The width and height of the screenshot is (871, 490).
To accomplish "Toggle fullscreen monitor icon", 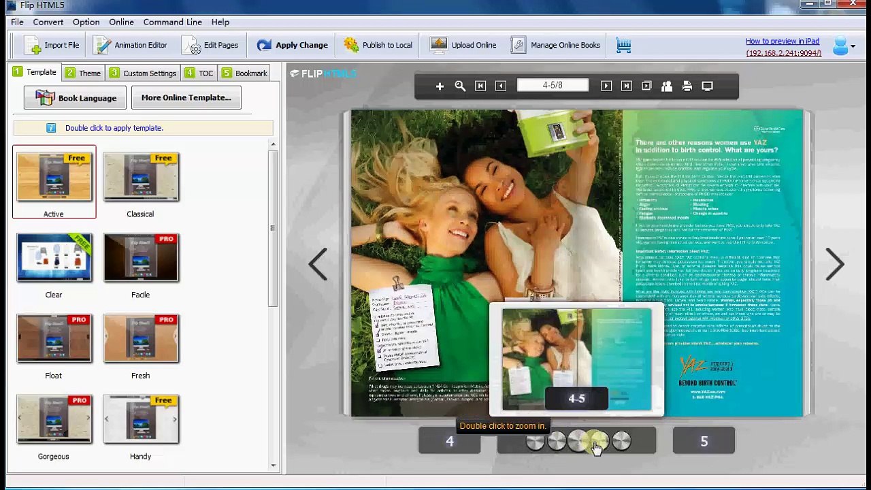I will pyautogui.click(x=708, y=86).
